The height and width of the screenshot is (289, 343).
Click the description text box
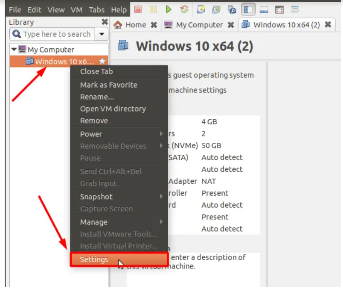(193, 270)
